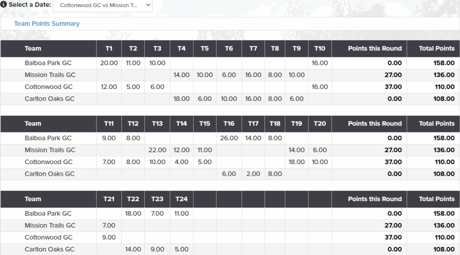460x255 pixels.
Task: Select Balboa Park GC's 20.00 score in T1
Action: 109,63
